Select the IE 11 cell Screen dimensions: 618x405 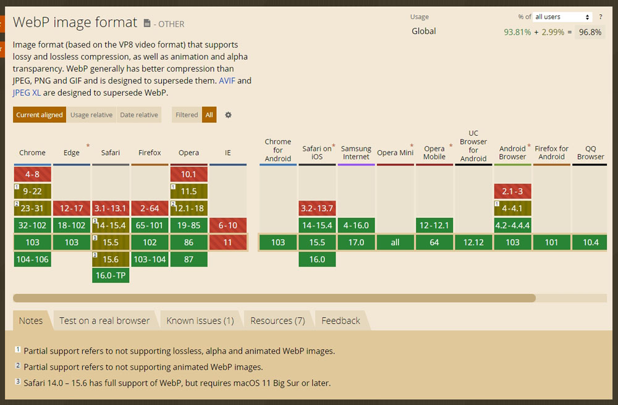(x=228, y=243)
